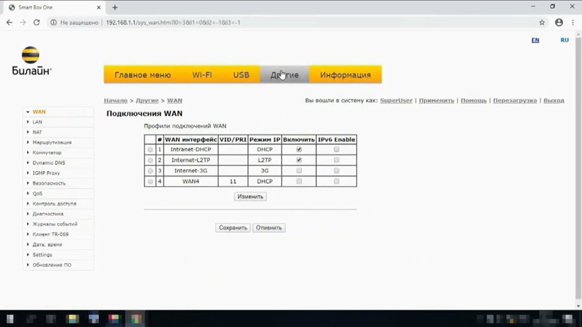Viewport: 582px width, 327px height.
Task: Select the Другие tab
Action: pyautogui.click(x=284, y=75)
